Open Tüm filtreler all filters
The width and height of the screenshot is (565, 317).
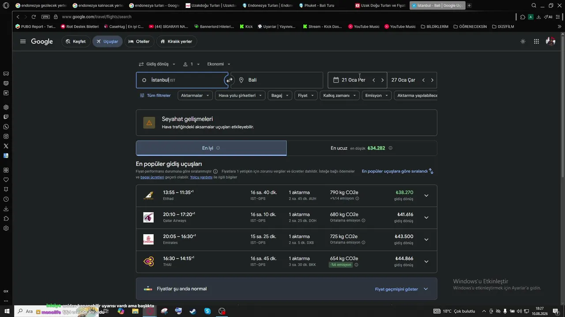click(x=155, y=96)
